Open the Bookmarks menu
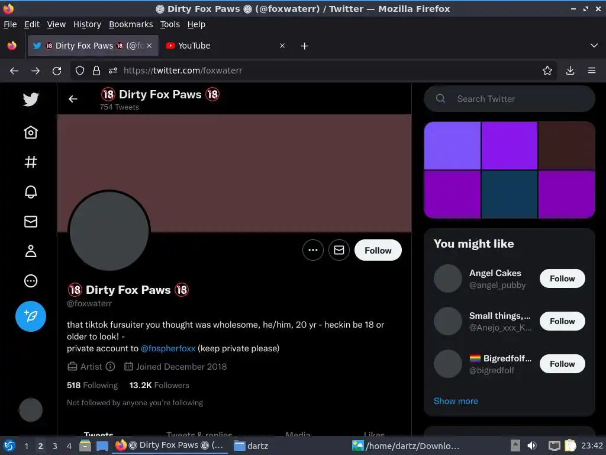Viewport: 606px width, 455px height. coord(131,24)
